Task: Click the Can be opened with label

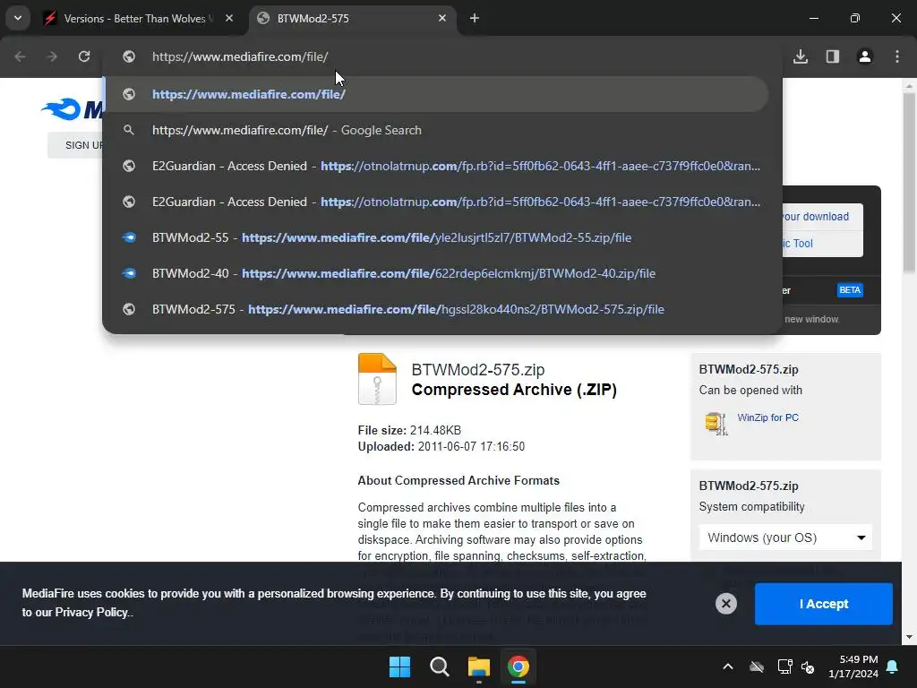Action: (x=750, y=391)
